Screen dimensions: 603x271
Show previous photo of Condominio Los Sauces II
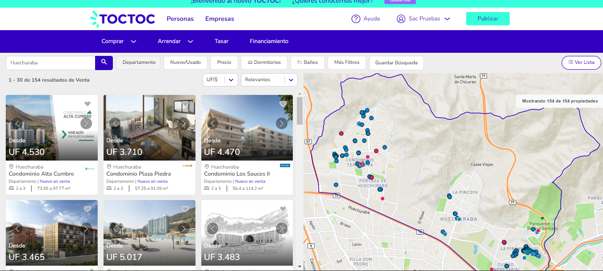213,123
